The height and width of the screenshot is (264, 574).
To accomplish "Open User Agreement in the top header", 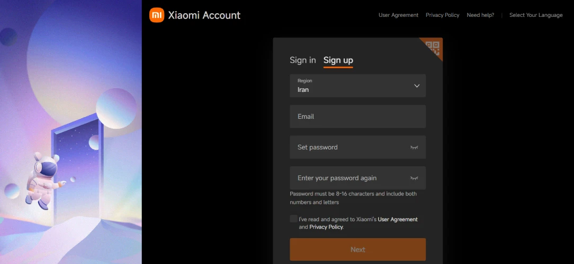I will (398, 15).
